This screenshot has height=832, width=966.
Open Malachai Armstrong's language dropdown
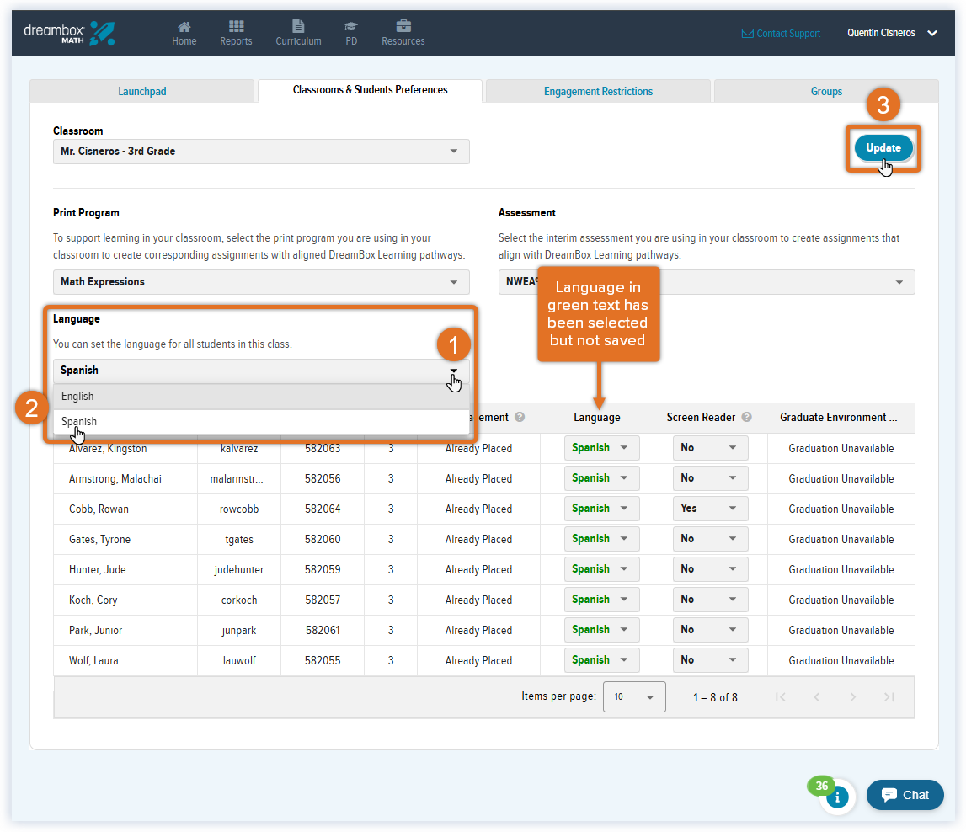[601, 478]
